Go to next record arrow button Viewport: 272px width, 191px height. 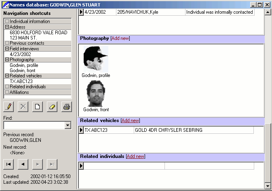point(38,164)
